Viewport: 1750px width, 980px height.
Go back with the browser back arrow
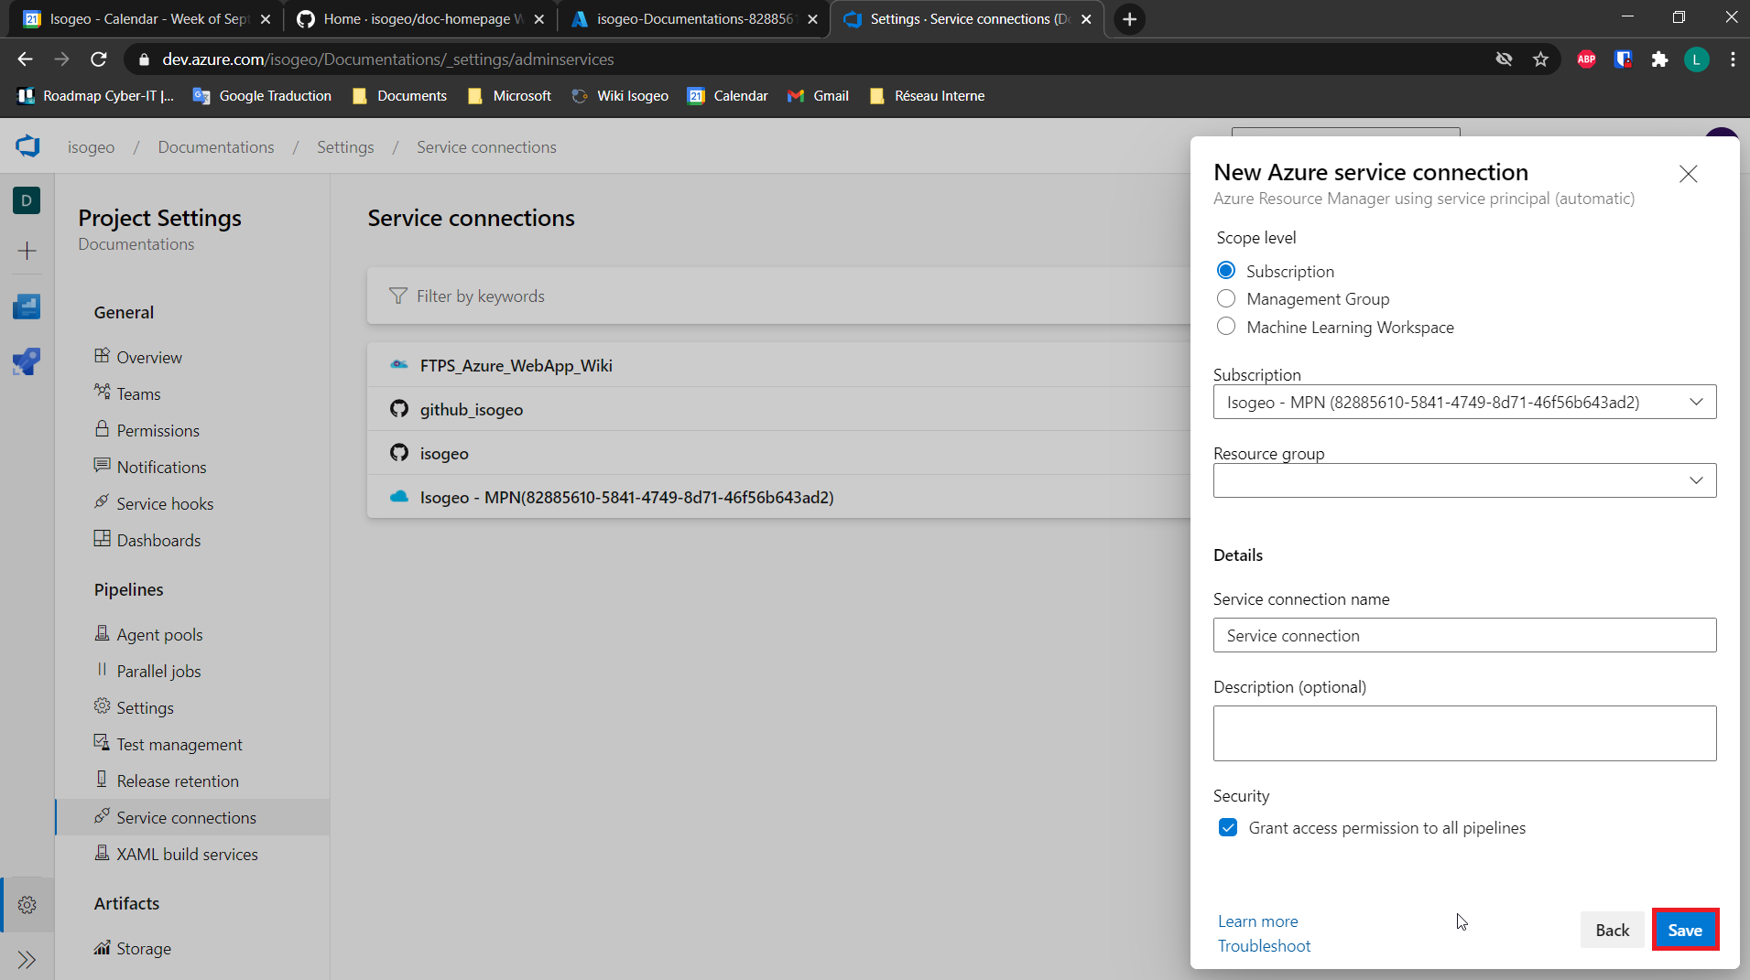(x=25, y=59)
